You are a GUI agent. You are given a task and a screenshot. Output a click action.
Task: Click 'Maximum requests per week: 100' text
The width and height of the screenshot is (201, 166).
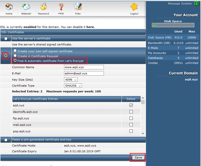pyautogui.click(x=73, y=91)
